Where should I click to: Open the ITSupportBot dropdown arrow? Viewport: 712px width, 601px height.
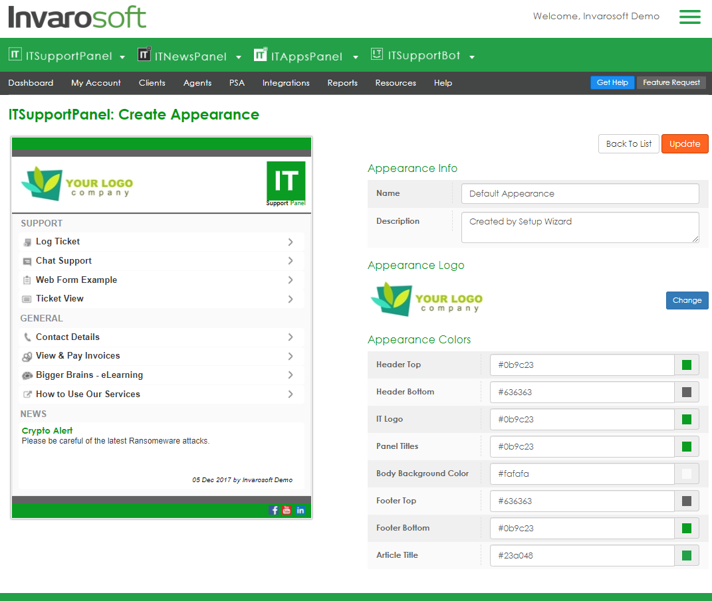click(x=472, y=57)
